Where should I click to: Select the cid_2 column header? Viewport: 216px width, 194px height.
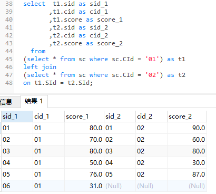coord(151,117)
